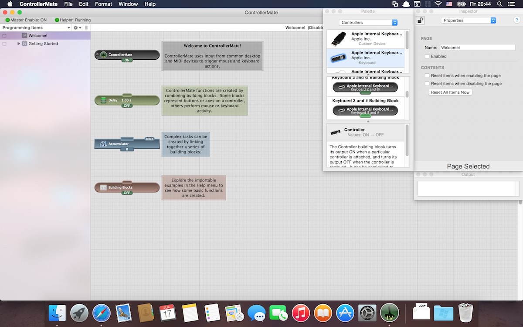523x327 pixels.
Task: Click the column resize handle beside the gear
Action: [87, 27]
